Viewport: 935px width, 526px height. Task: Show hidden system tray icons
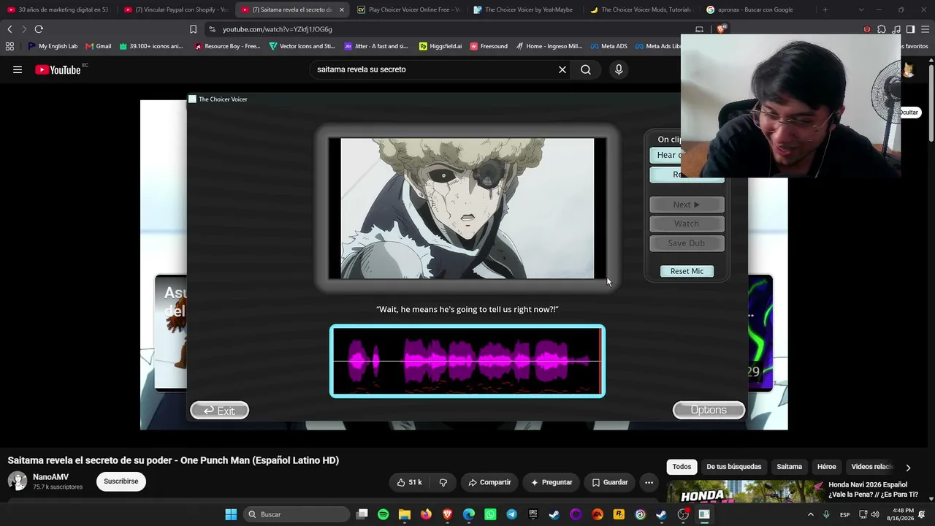810,514
